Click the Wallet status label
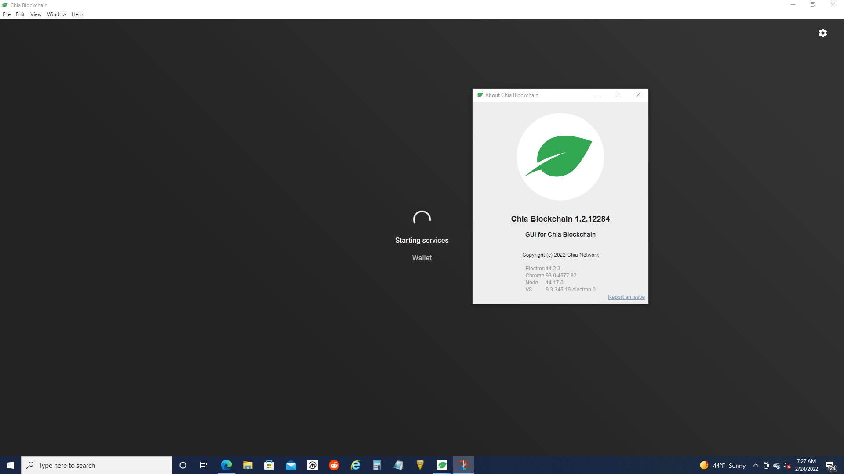This screenshot has width=844, height=474. 422,258
